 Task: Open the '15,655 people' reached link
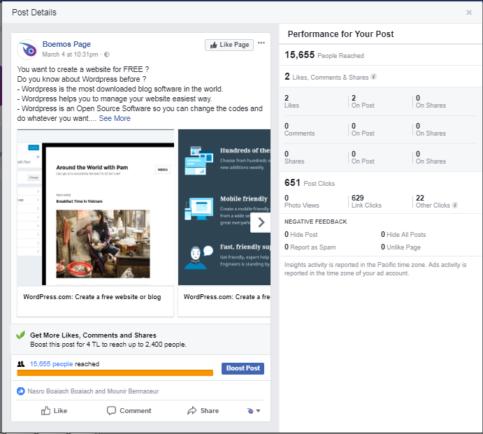(52, 364)
